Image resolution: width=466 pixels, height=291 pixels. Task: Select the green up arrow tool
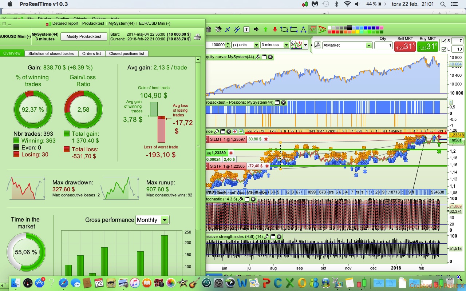265,29
